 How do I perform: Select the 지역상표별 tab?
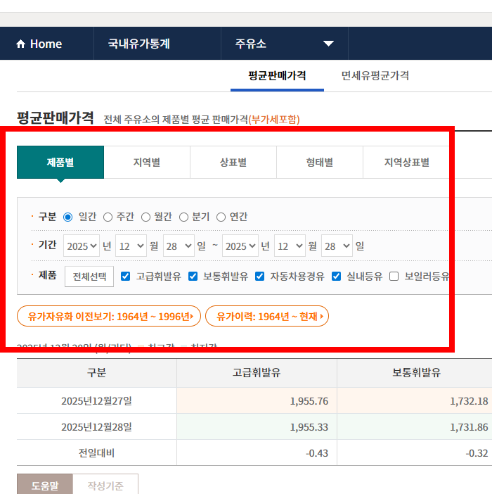pos(406,163)
